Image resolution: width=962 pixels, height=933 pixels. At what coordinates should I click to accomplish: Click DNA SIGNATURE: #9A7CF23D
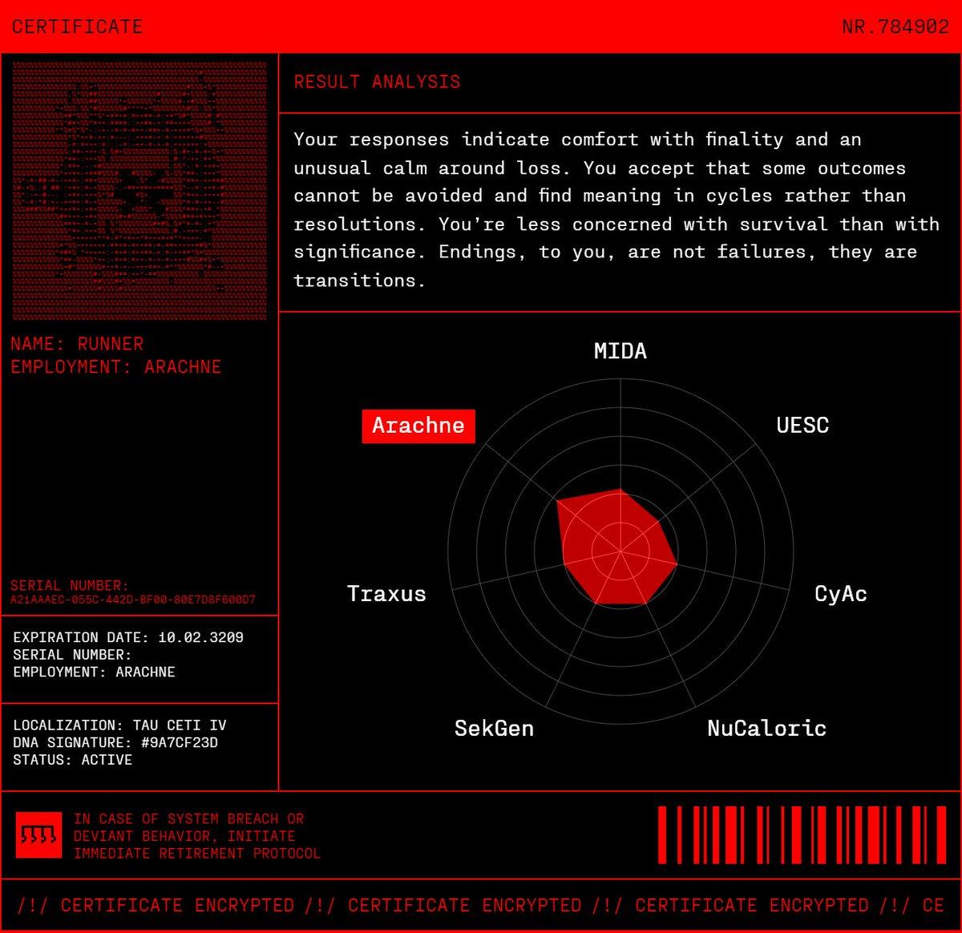pos(115,743)
